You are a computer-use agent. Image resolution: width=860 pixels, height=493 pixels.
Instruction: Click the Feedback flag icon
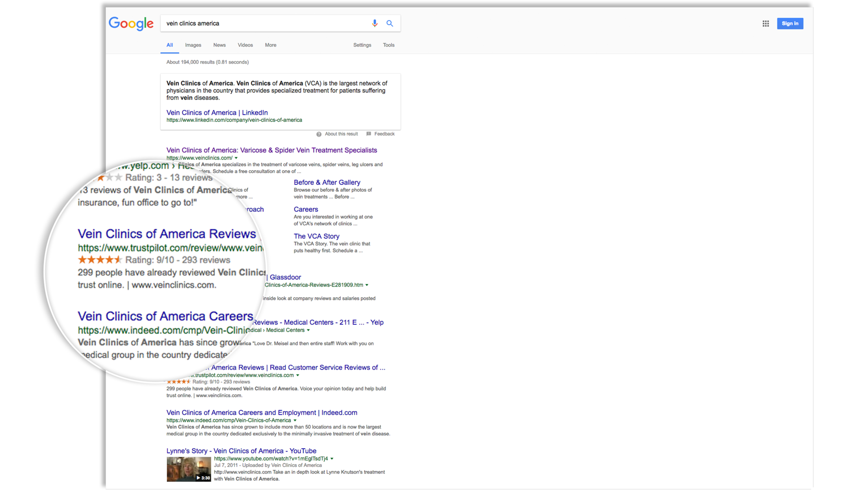(x=368, y=134)
